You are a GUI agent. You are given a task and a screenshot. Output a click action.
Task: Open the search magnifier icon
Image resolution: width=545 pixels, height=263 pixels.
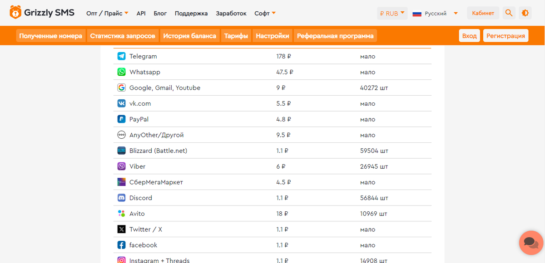(509, 13)
